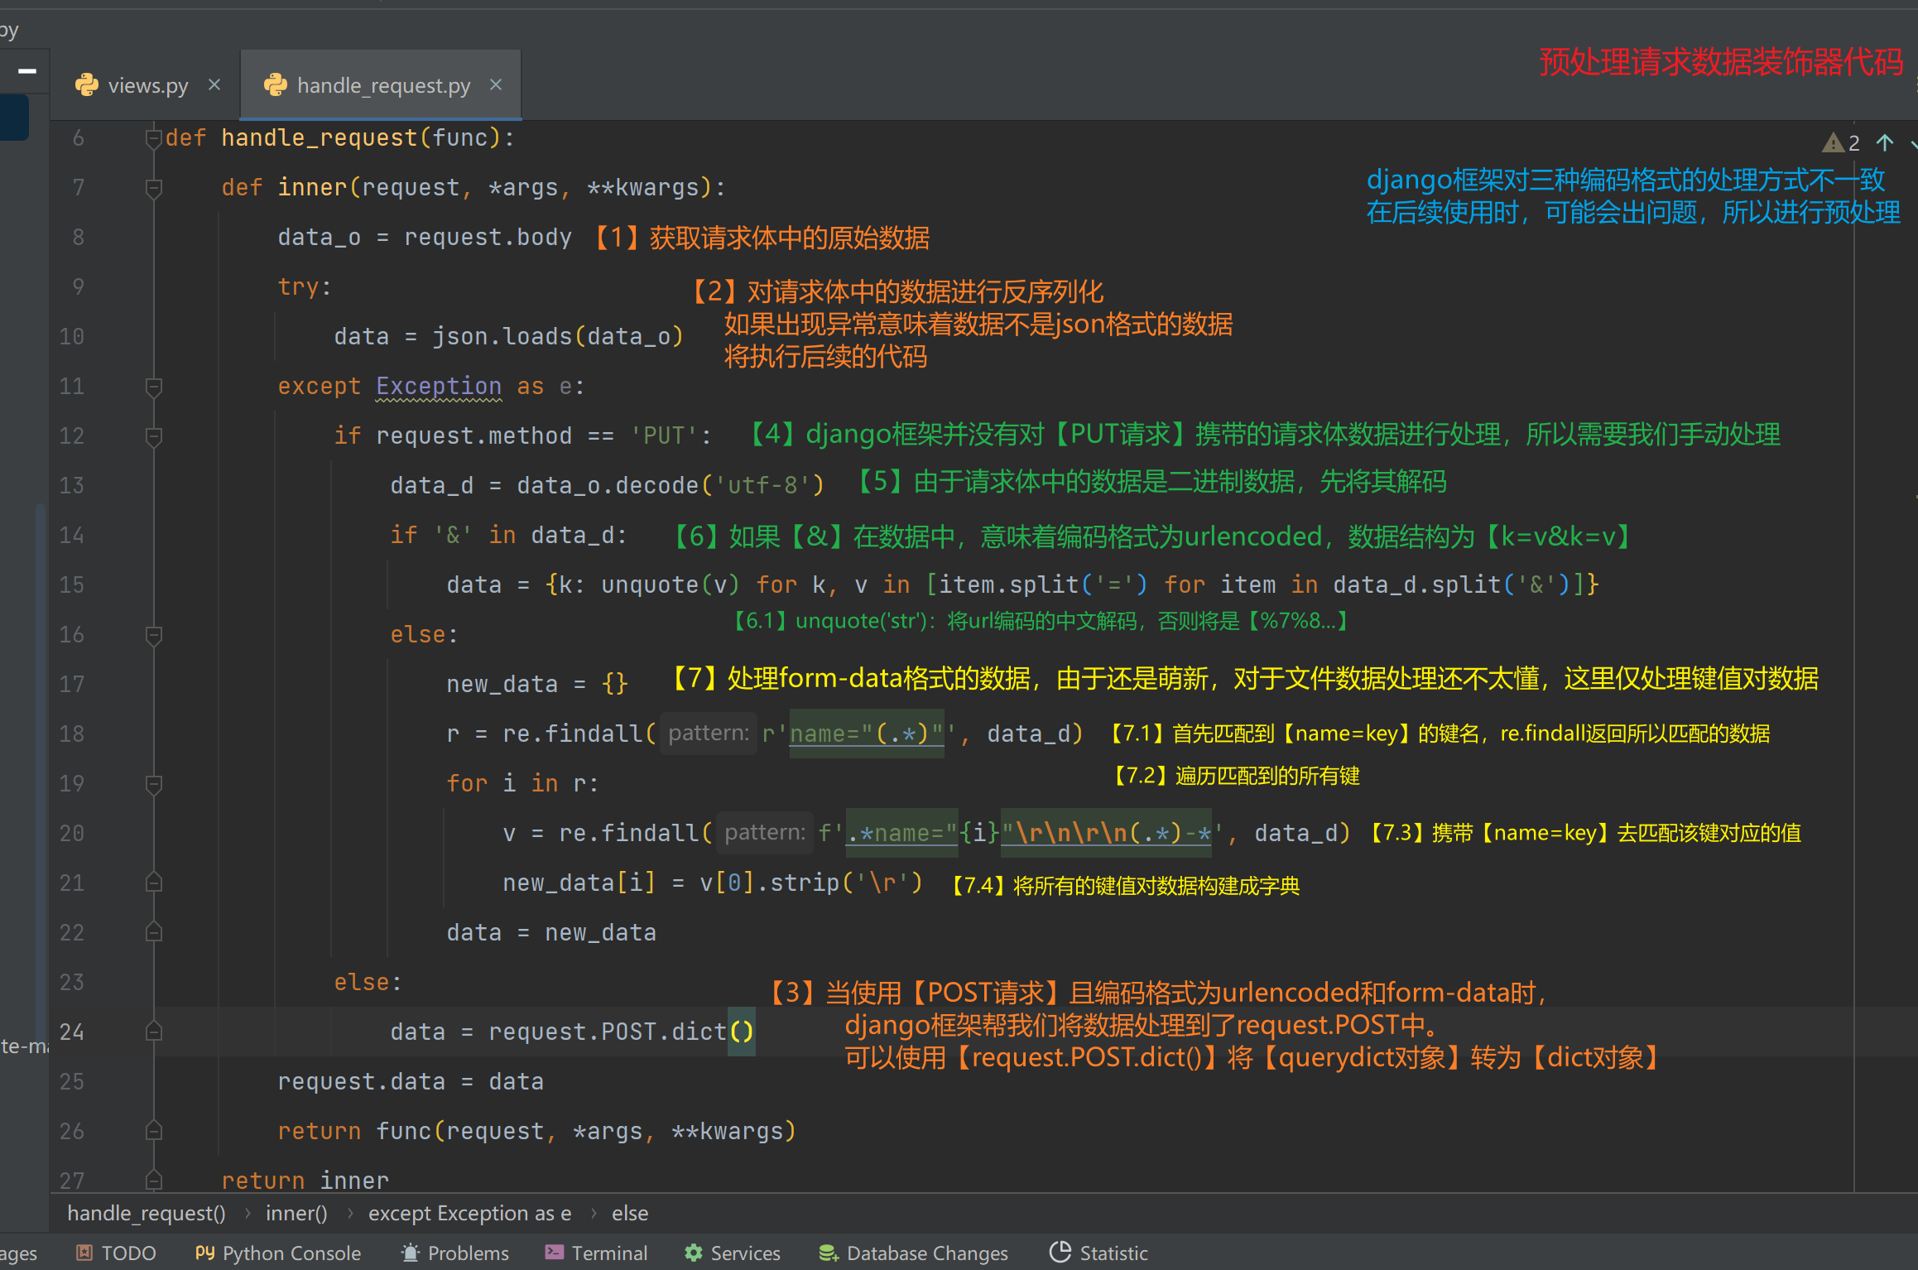Click the Python file icon on handle_request.py tab
Viewport: 1918px width, 1270px height.
coord(275,84)
